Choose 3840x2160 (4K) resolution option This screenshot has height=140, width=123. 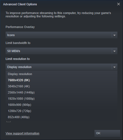point(61,86)
